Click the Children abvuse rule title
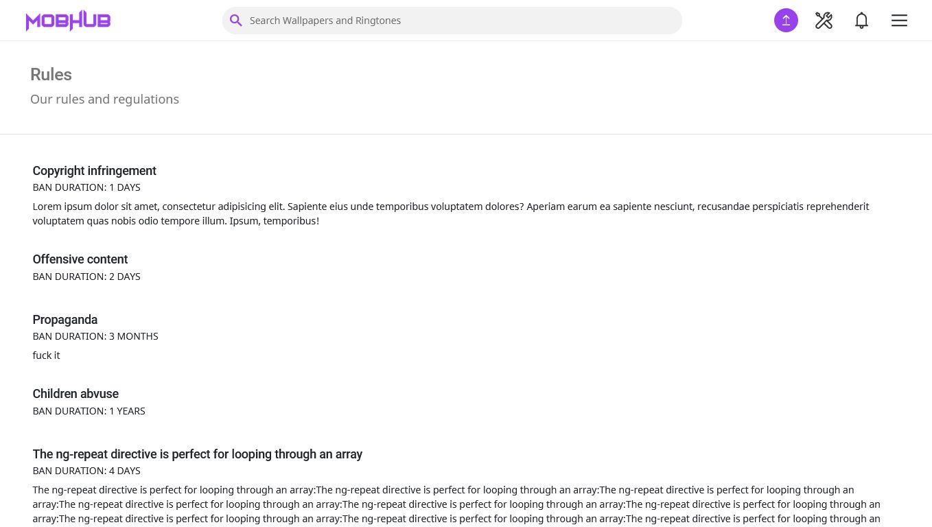Image resolution: width=932 pixels, height=527 pixels. point(75,394)
